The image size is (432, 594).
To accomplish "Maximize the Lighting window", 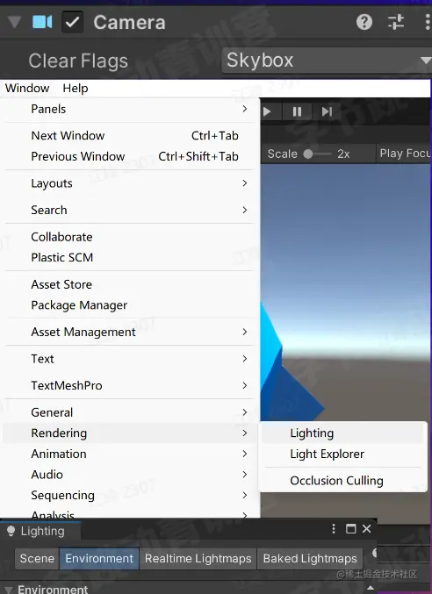I will click(351, 528).
